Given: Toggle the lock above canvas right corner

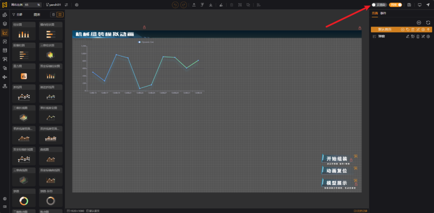Looking at the screenshot, I should [360, 28].
